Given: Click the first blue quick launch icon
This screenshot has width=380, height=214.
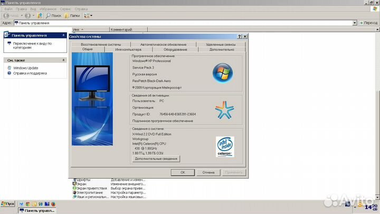Looking at the screenshot, I should [21, 204].
